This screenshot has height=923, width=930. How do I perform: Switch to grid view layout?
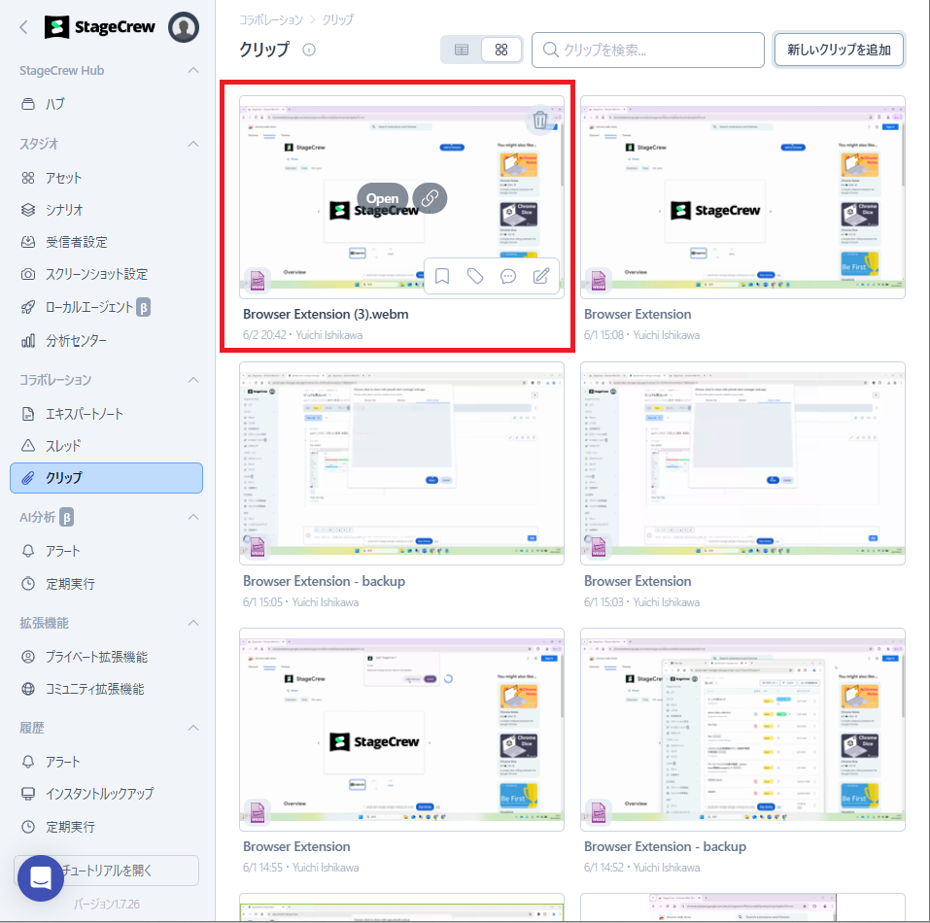pyautogui.click(x=501, y=50)
